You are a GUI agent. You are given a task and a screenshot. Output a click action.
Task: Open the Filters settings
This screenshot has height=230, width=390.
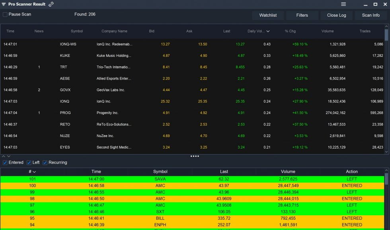tap(302, 15)
